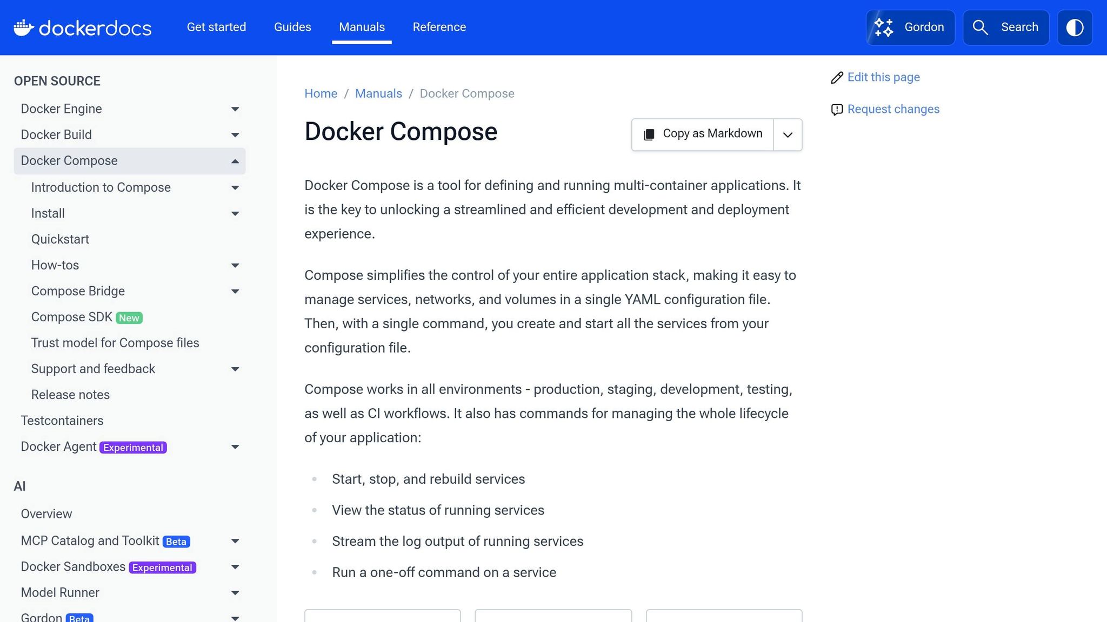Click the Manuals breadcrumb link

pyautogui.click(x=378, y=93)
